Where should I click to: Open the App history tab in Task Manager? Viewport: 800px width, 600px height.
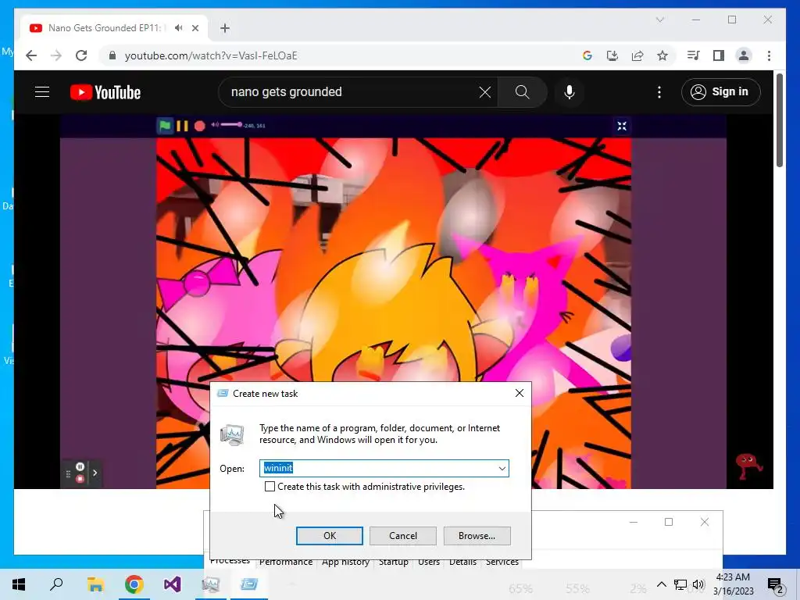coord(345,562)
